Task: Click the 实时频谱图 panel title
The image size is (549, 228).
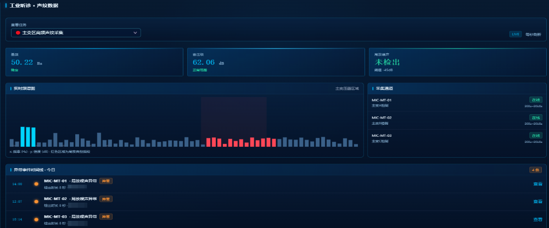Action: point(24,88)
